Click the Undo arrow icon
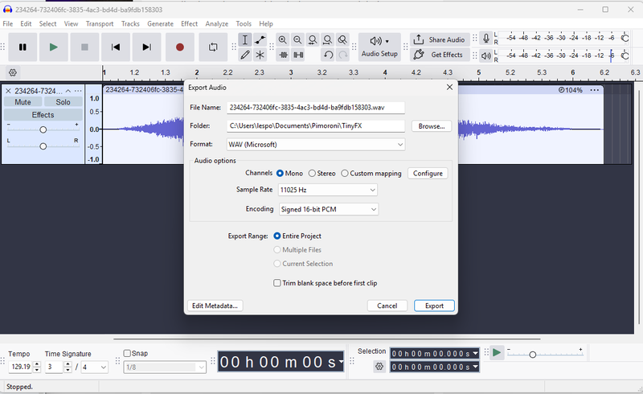This screenshot has width=643, height=394. coord(328,55)
